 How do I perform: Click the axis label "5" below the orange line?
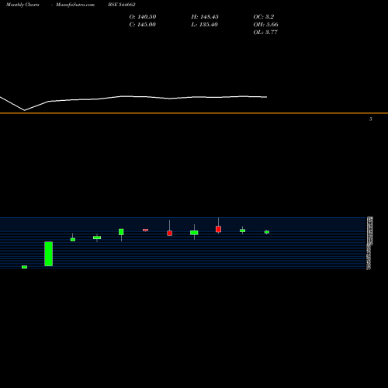click(x=371, y=119)
